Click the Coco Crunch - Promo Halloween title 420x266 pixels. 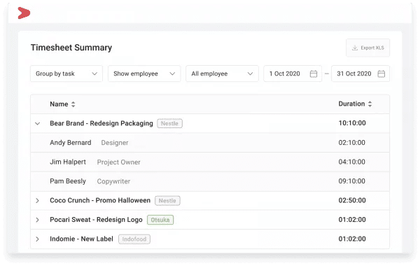point(100,200)
